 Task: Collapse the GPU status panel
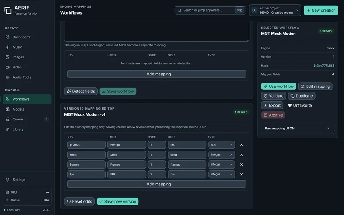coord(47,192)
